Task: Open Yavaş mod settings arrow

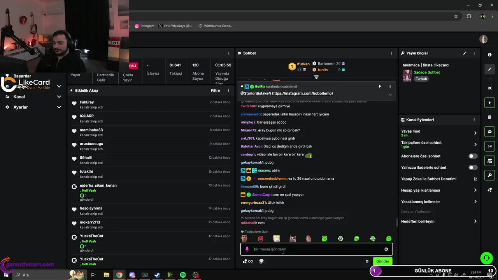Action: [475, 133]
